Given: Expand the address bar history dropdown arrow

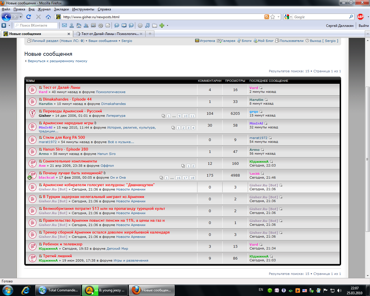Looking at the screenshot, I should [278, 17].
